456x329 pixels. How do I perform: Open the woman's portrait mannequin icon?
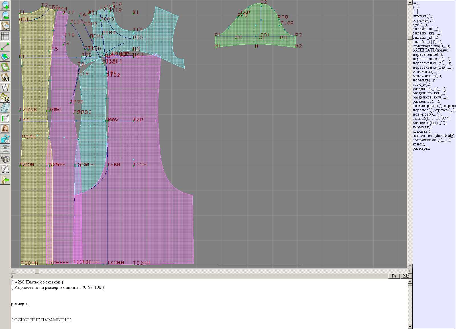[5, 128]
